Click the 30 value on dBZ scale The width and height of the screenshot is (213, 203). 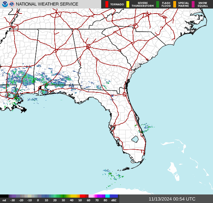click(63, 200)
